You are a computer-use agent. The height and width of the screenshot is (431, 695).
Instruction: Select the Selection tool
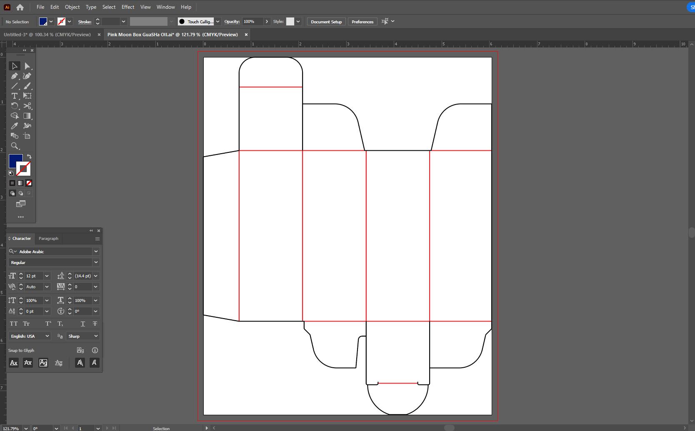click(x=15, y=66)
